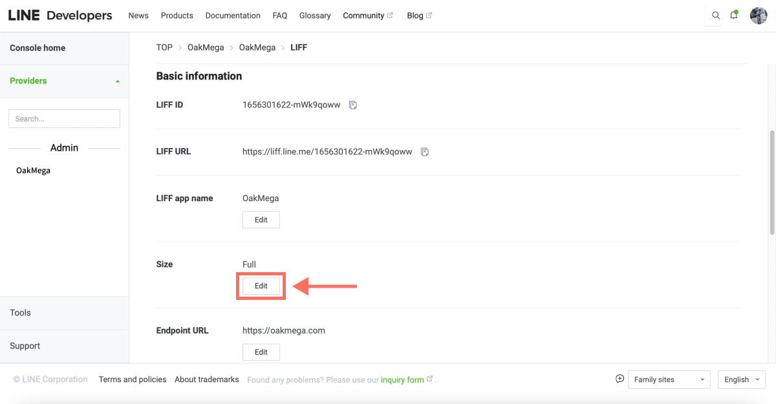The height and width of the screenshot is (404, 776).
Task: Click the LIFF breadcrumb text
Action: [x=299, y=47]
